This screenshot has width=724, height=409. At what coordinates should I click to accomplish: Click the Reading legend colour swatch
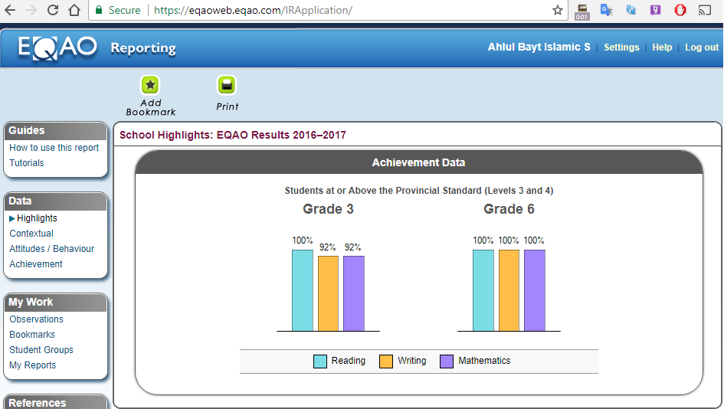[x=320, y=362]
